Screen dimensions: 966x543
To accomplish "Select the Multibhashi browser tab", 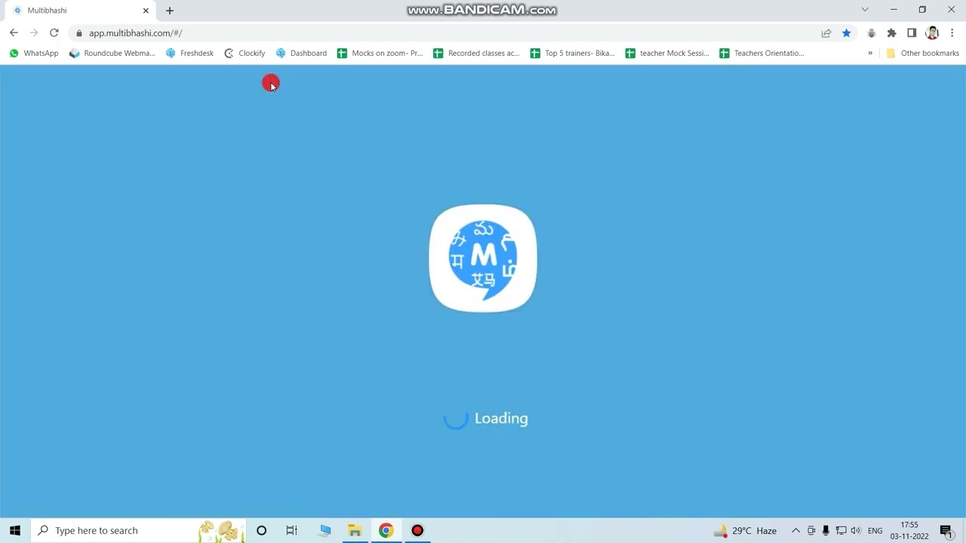I will [x=81, y=11].
